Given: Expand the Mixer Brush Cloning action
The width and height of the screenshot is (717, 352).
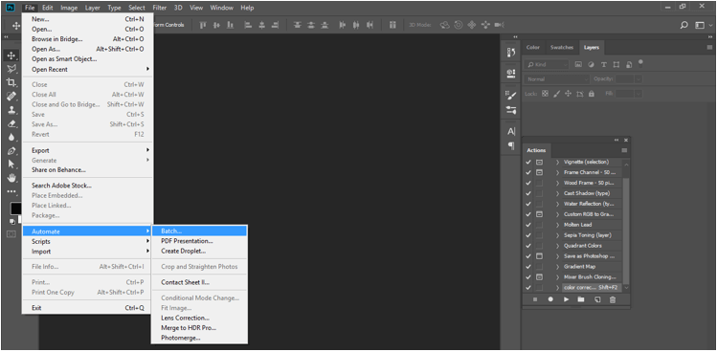Looking at the screenshot, I should (557, 277).
